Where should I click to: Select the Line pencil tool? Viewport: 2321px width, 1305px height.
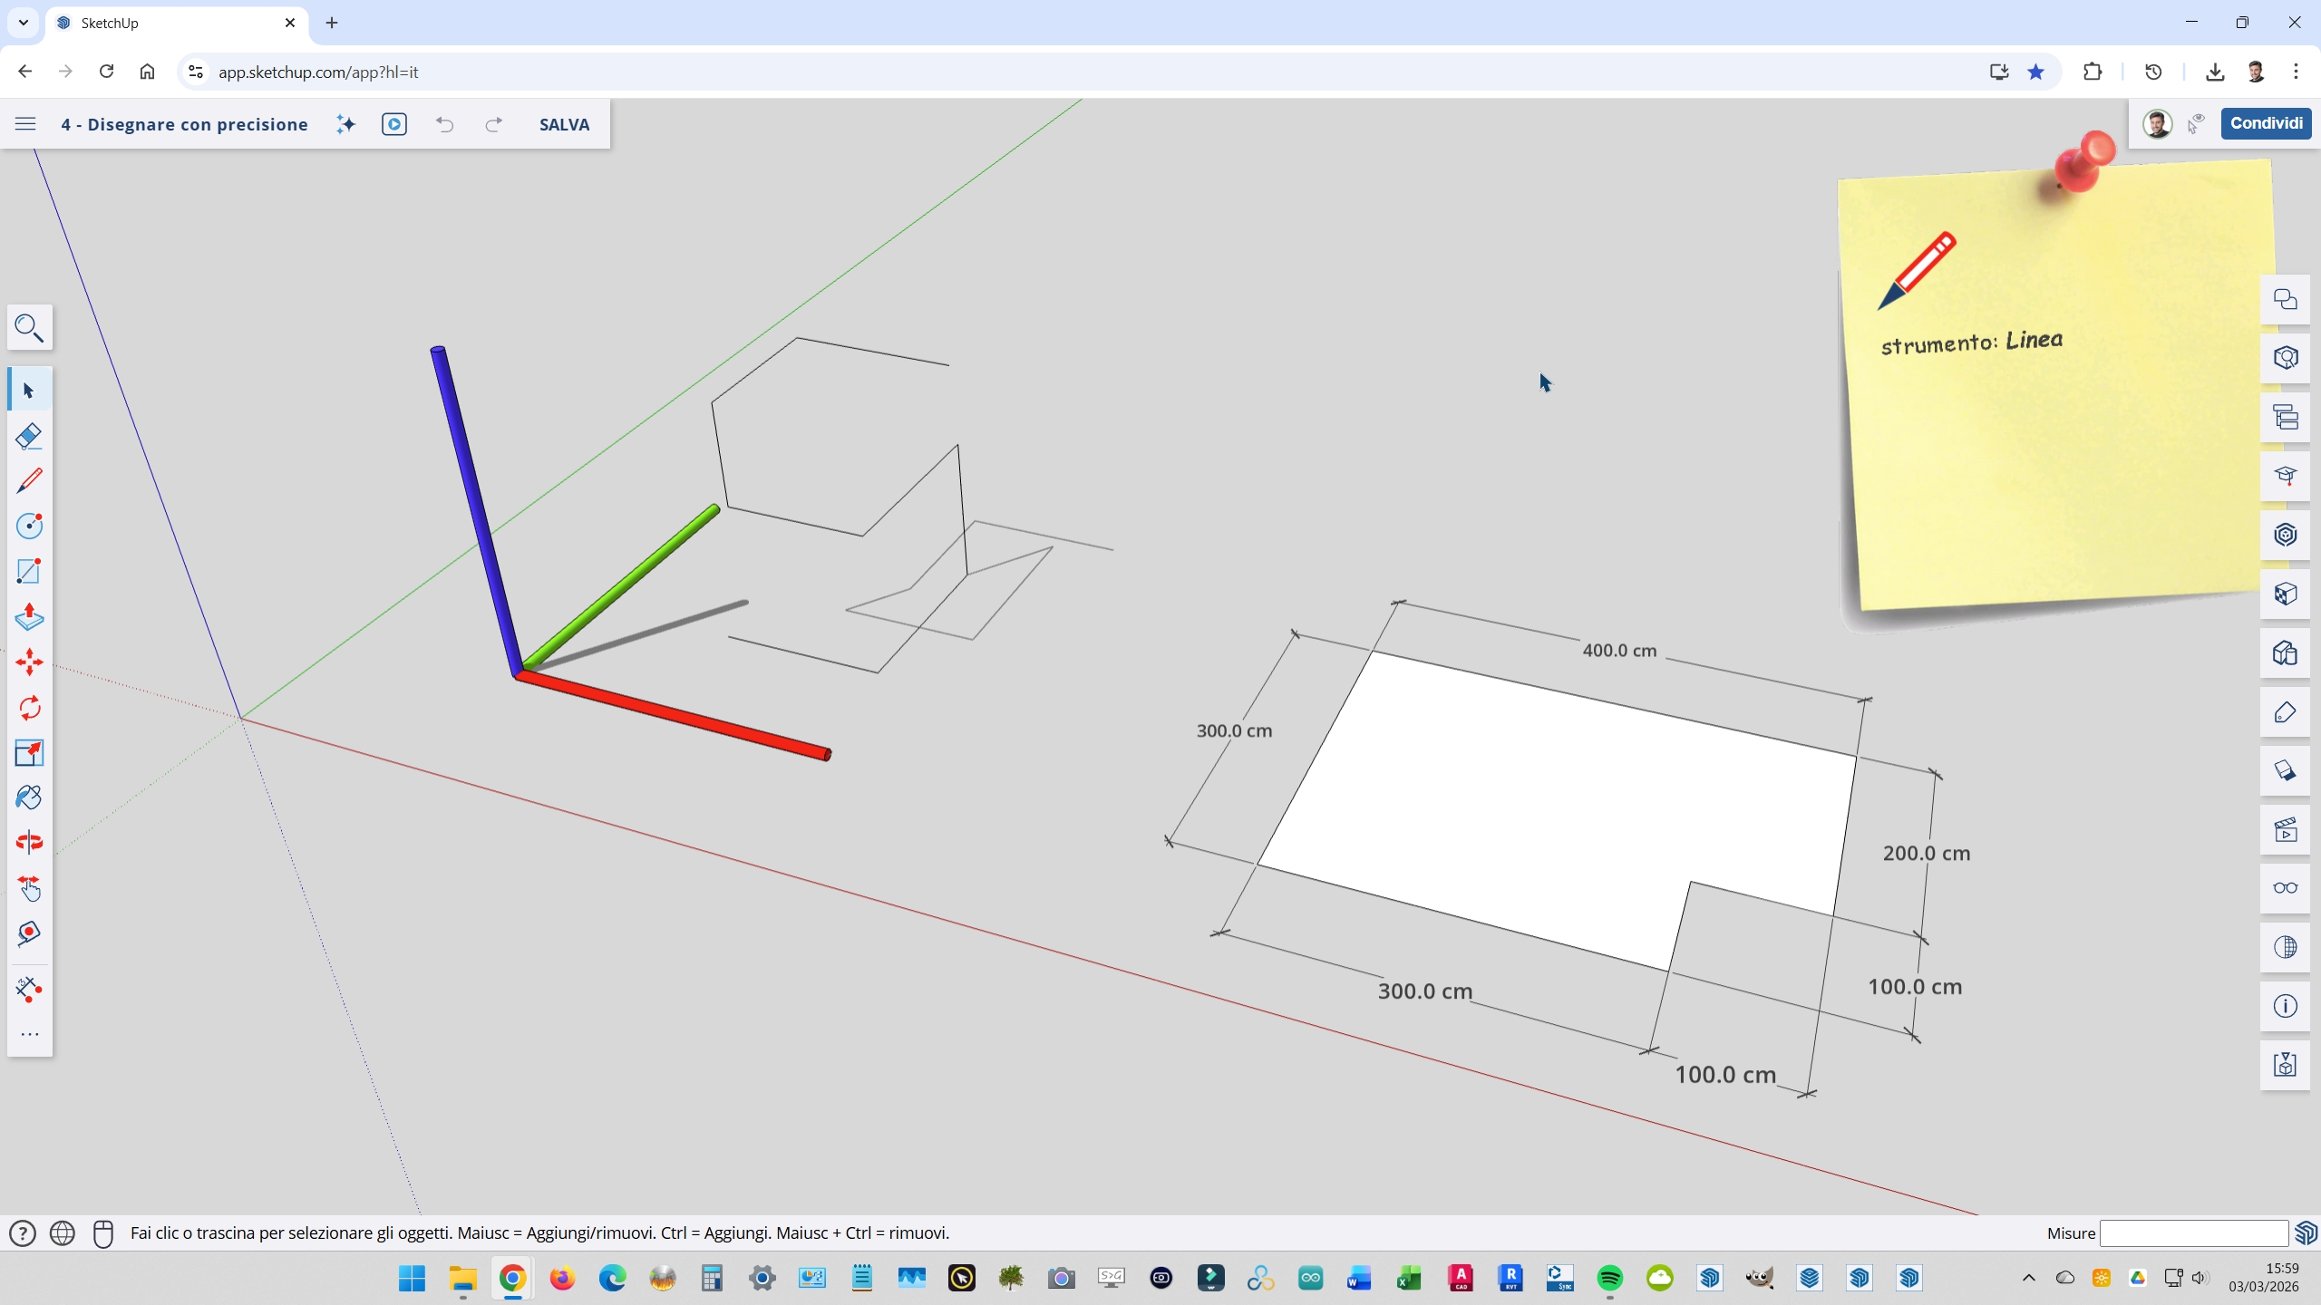pos(29,480)
